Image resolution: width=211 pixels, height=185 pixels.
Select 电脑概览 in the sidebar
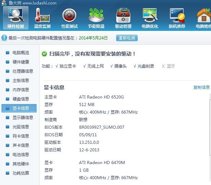pyautogui.click(x=21, y=53)
